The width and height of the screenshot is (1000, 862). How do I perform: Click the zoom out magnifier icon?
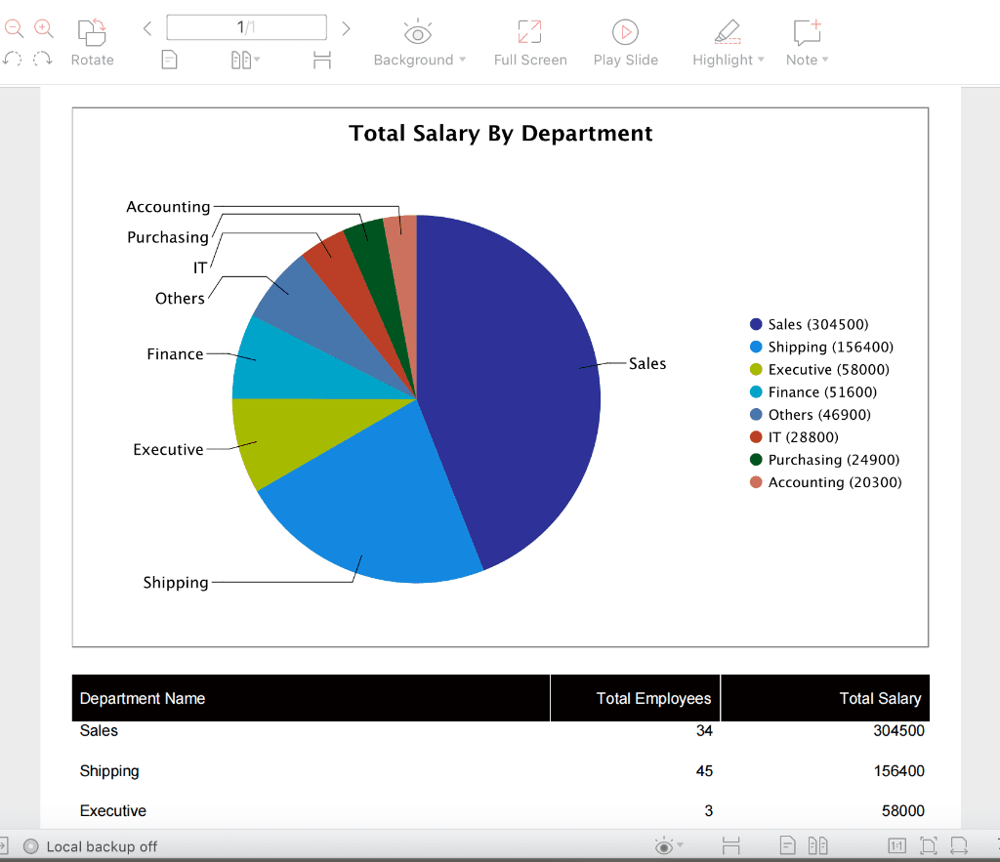click(14, 28)
